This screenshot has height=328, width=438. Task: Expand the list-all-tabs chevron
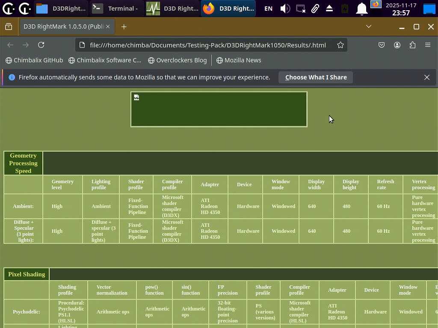click(x=369, y=26)
